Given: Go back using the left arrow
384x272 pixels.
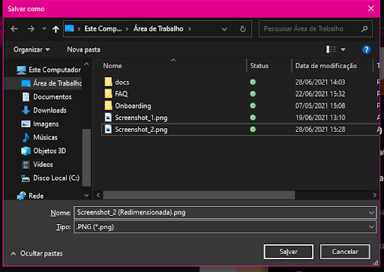Looking at the screenshot, I should (14, 29).
